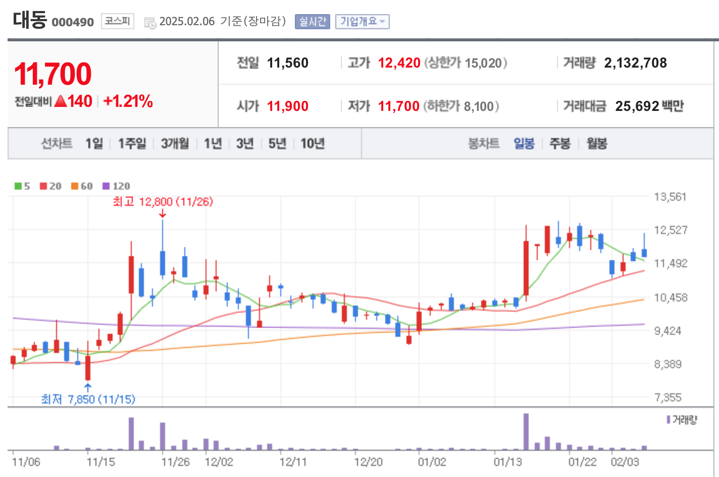Click the +1.21% change rate
The height and width of the screenshot is (477, 719).
click(128, 101)
